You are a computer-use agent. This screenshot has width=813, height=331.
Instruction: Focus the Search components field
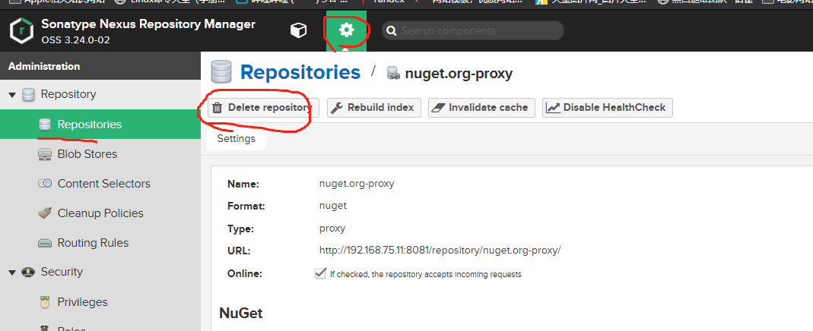tap(473, 30)
